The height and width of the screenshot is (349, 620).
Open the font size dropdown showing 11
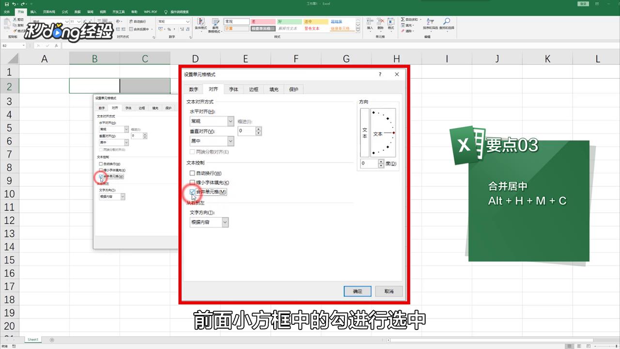pos(79,22)
